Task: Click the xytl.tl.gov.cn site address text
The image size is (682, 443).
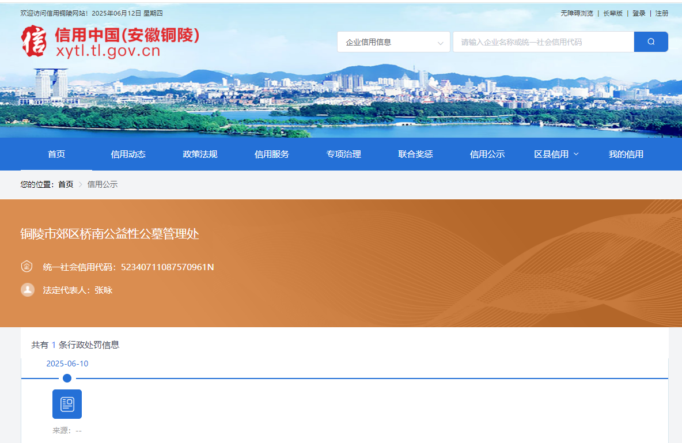Action: (108, 51)
